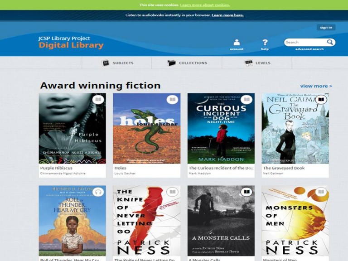Click author name Mark Haddon below cover
Screen dimensions: 348x261
coord(200,174)
